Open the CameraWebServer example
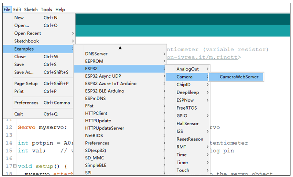Screen dimensions: 293x177 236,77
